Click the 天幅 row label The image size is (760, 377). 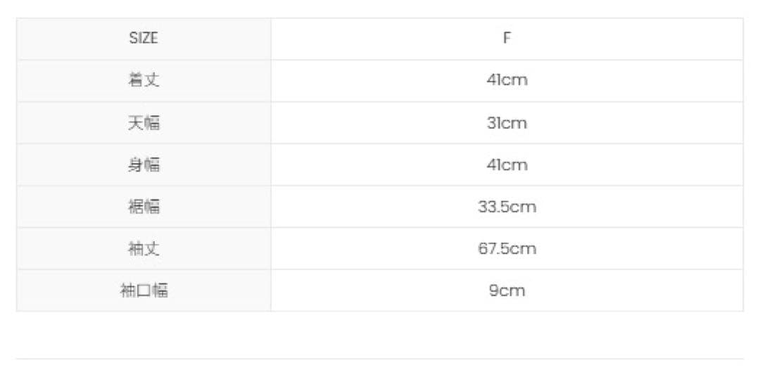(144, 122)
